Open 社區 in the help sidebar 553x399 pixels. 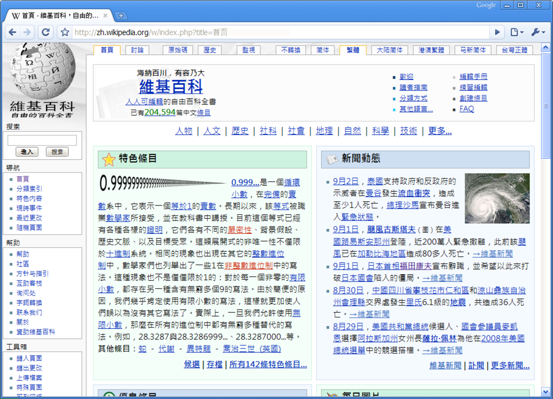(x=23, y=264)
